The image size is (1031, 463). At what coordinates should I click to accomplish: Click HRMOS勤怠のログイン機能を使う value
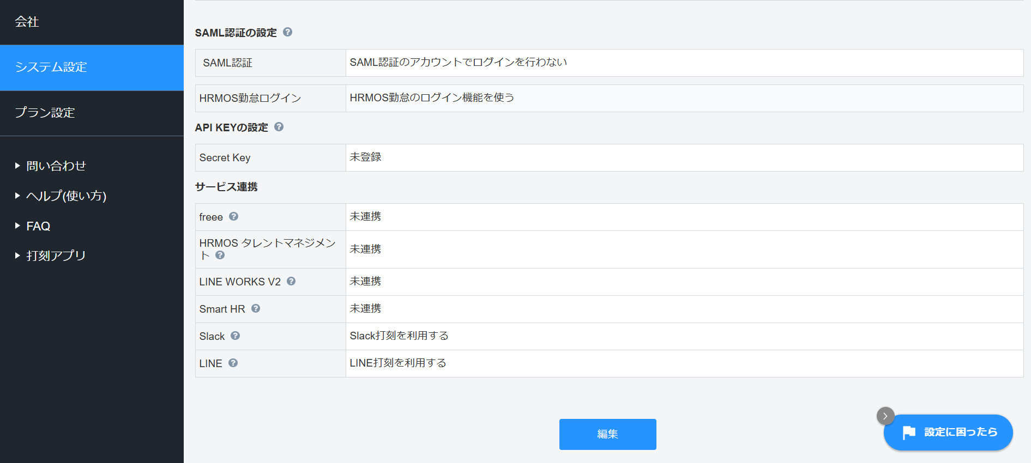(x=432, y=98)
